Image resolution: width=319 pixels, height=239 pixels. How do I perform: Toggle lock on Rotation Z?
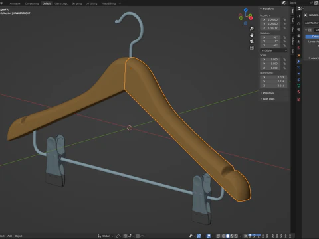click(x=285, y=46)
